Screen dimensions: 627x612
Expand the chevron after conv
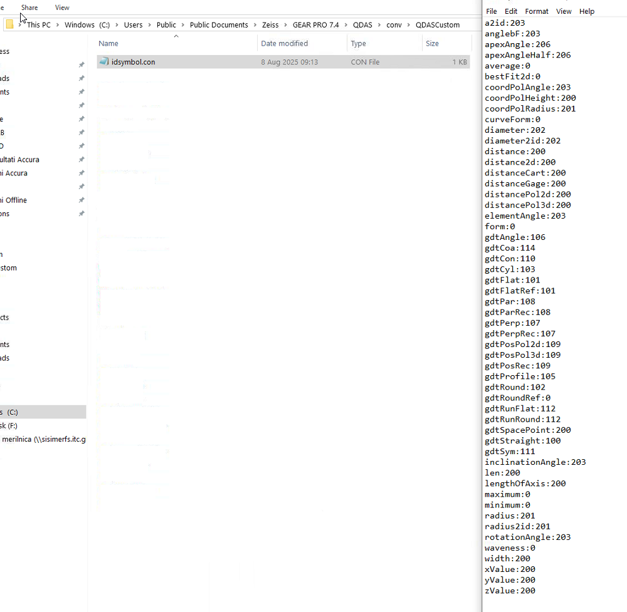(409, 25)
